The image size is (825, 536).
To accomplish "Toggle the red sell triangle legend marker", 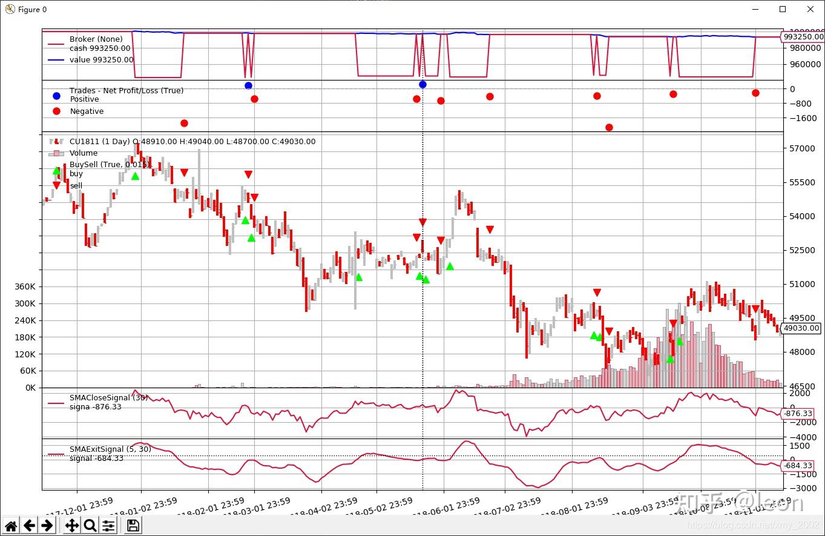I will click(58, 185).
